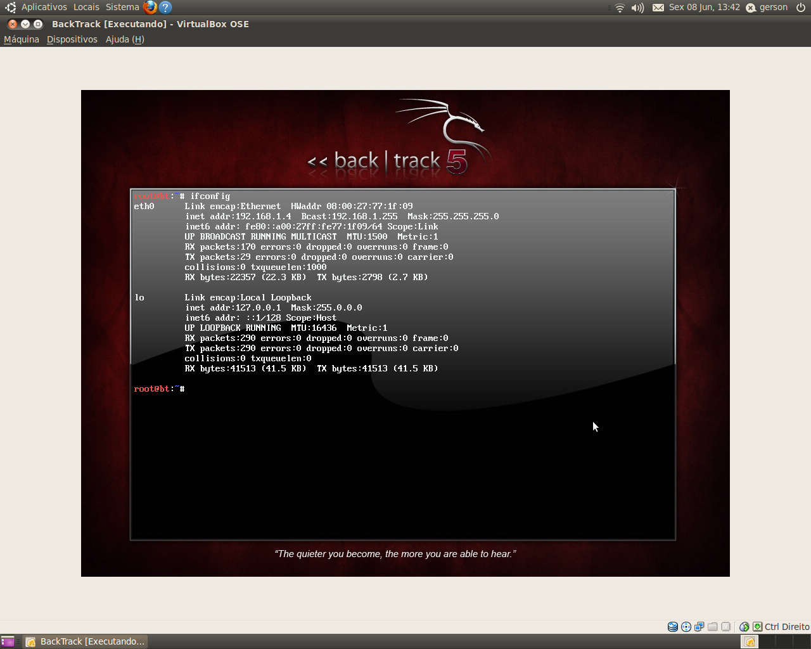This screenshot has width=811, height=649.
Task: Click the show desktop button in bottom panel
Action: point(8,641)
